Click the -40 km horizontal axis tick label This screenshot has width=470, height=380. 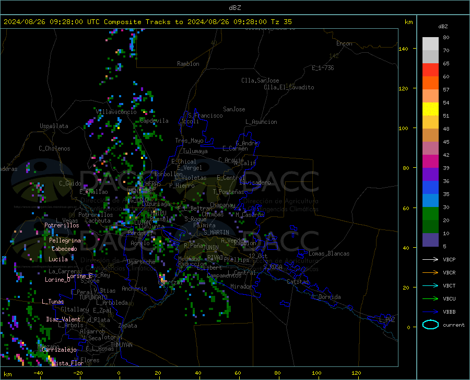[38, 373]
